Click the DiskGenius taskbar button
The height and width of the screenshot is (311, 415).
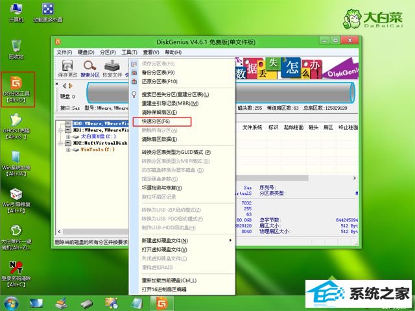point(162,303)
